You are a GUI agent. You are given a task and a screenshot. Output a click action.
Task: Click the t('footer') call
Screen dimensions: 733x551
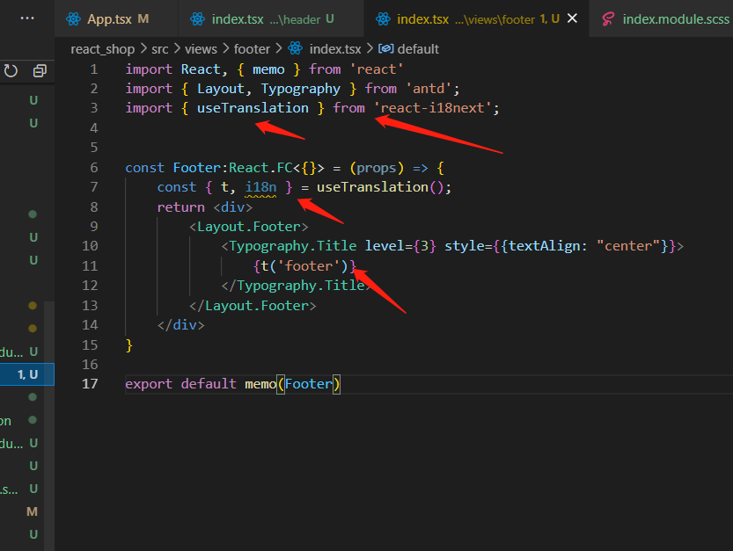[x=304, y=266]
